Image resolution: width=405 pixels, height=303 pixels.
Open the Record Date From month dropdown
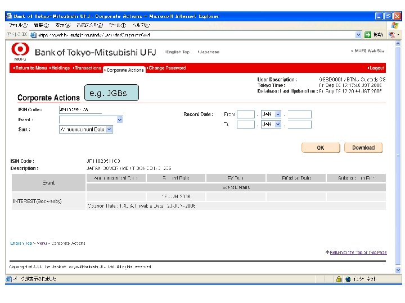pyautogui.click(x=278, y=114)
